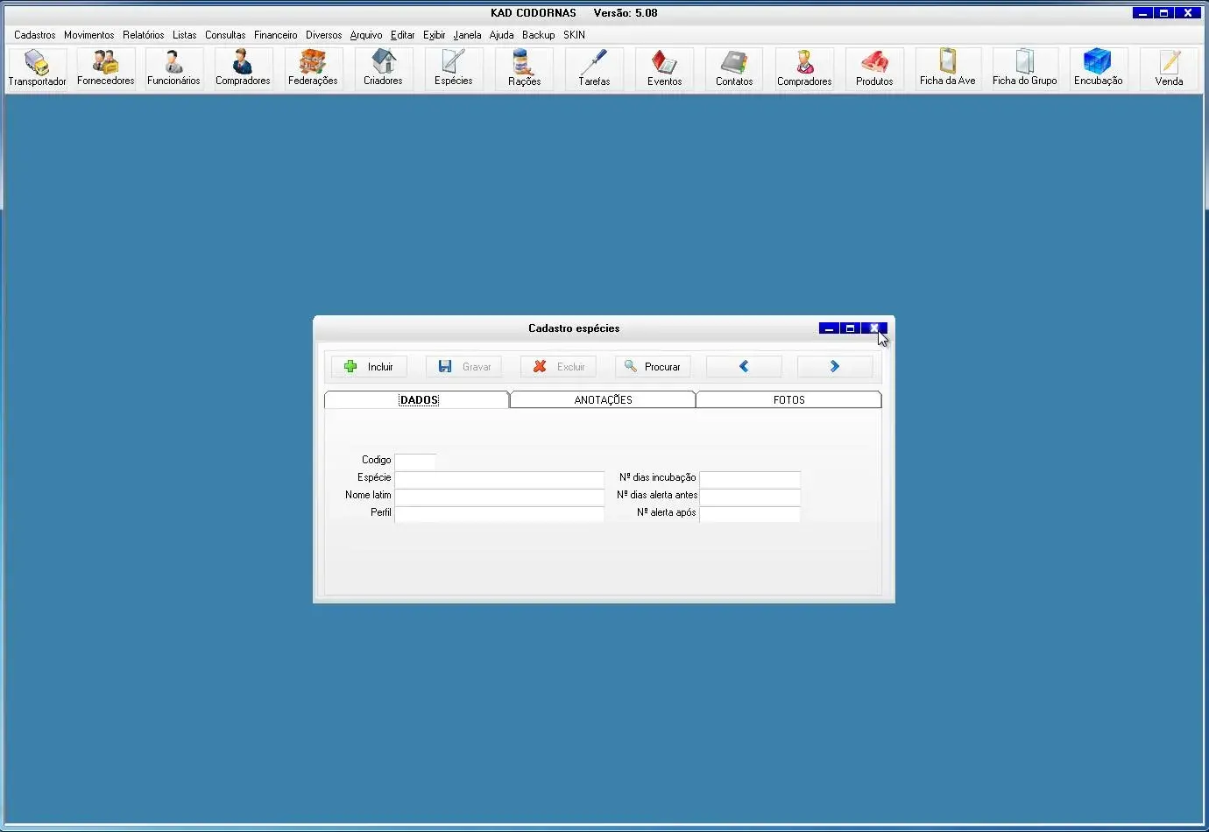The height and width of the screenshot is (832, 1209).
Task: Open the Eventos toolbar icon
Action: pos(664,68)
